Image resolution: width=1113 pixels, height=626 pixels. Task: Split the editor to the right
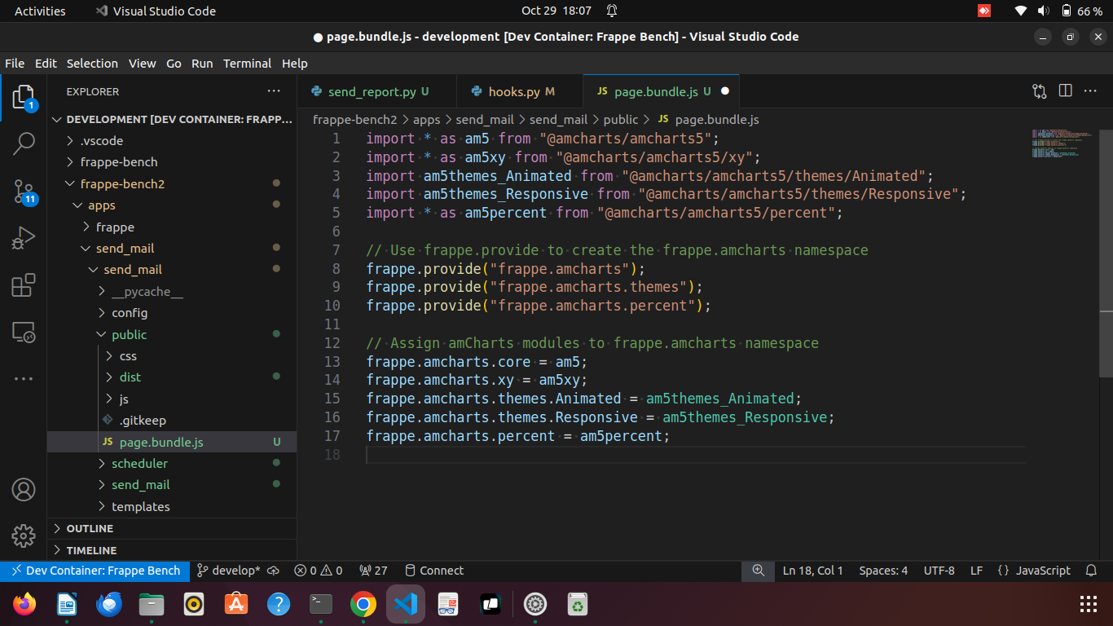coord(1065,91)
